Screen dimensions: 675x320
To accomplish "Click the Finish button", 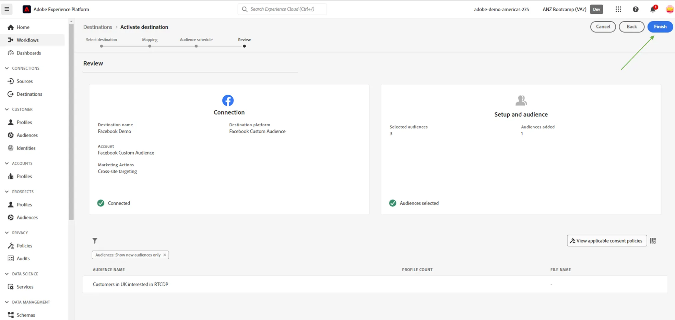I will pos(660,27).
